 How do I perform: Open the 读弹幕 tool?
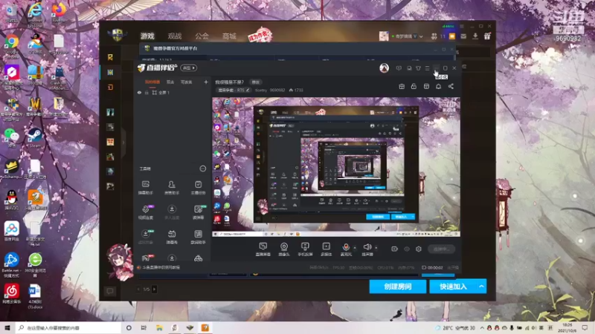(198, 212)
